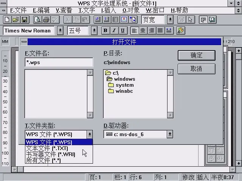Click the Paste clipboard icon
This screenshot has width=242, height=181.
[x=85, y=20]
